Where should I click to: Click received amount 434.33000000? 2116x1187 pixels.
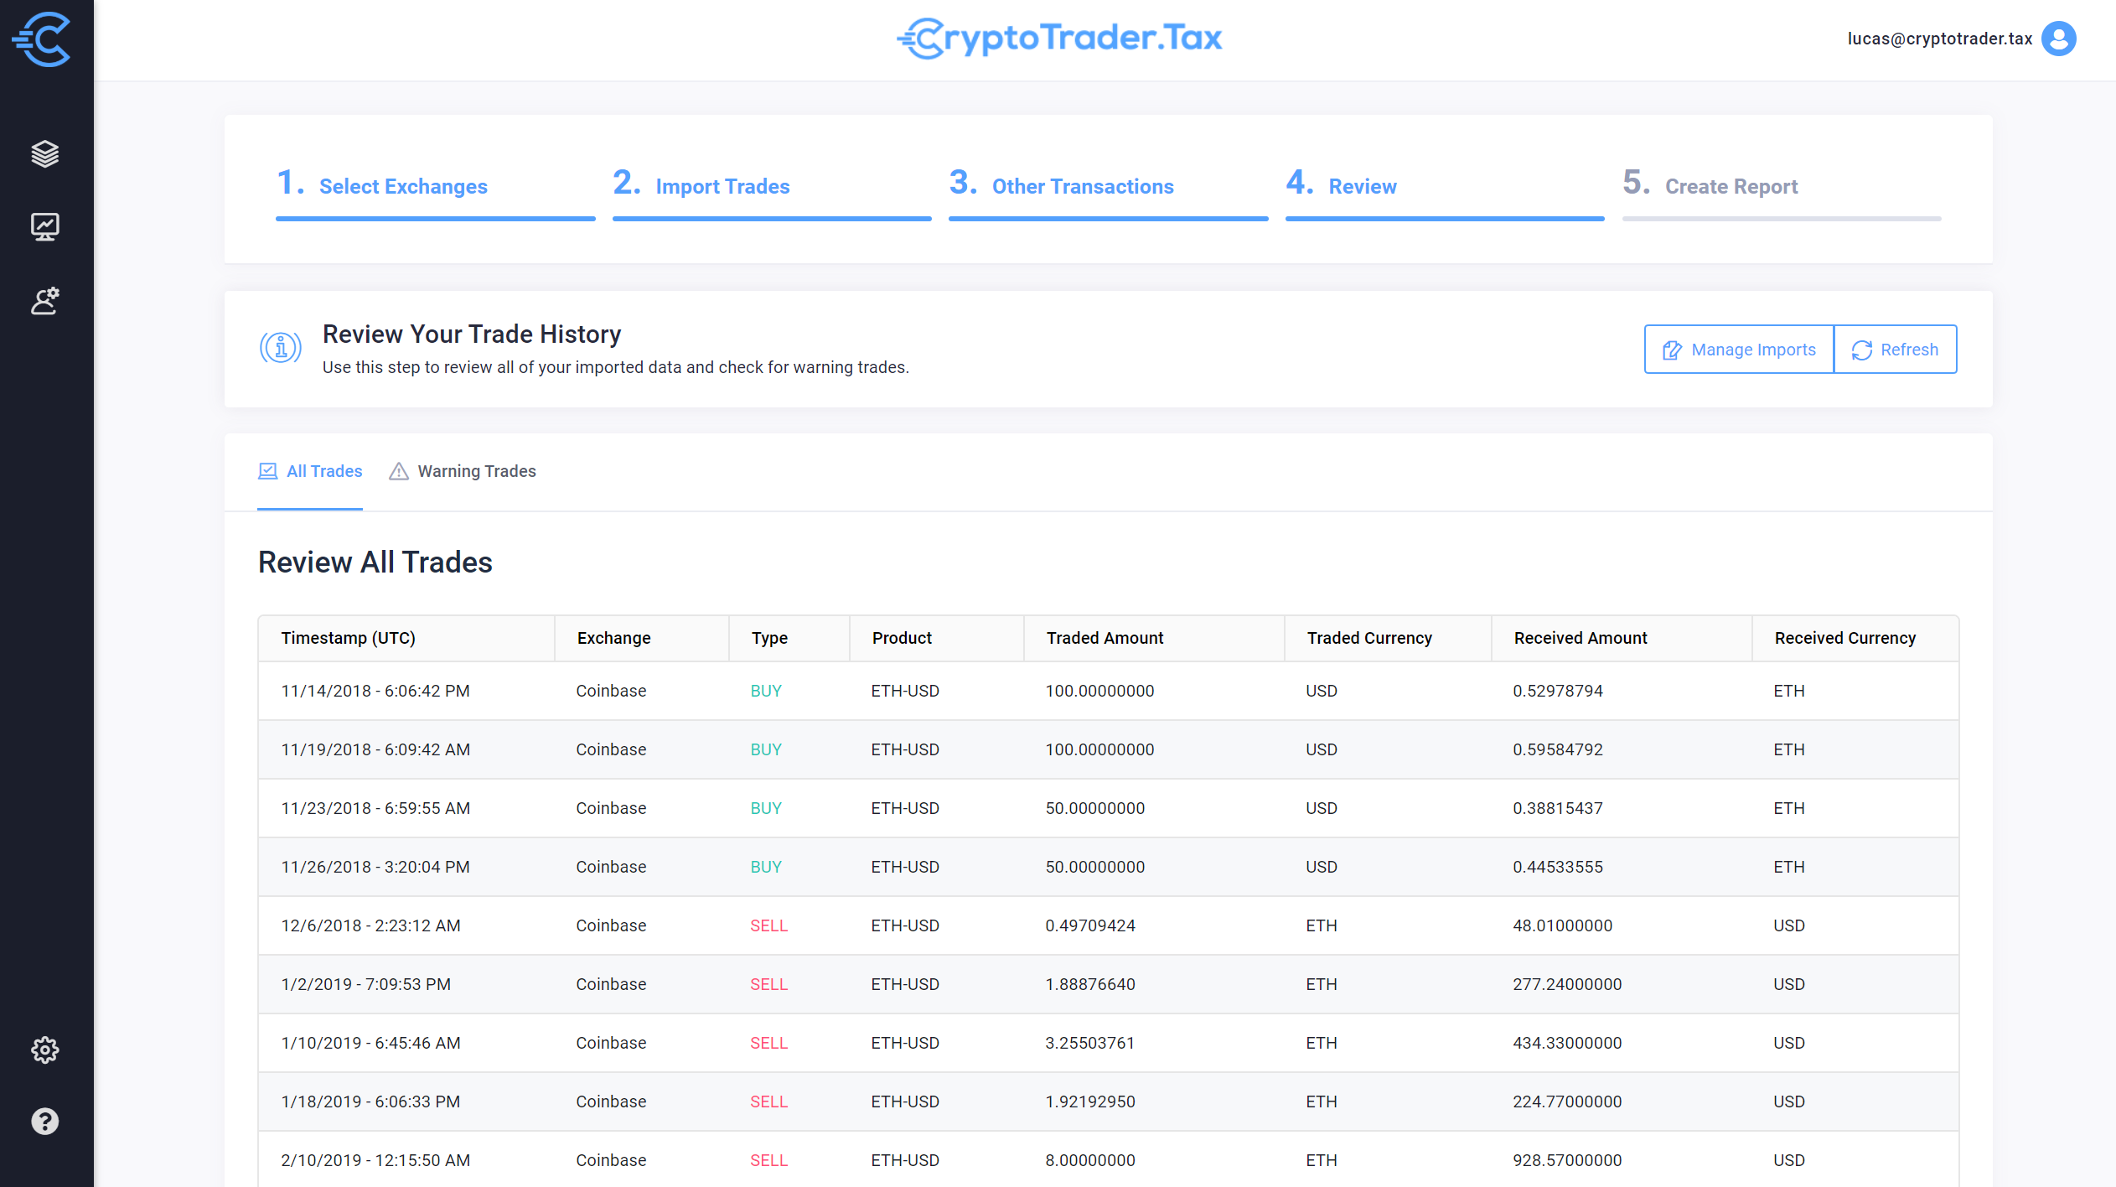[1567, 1043]
